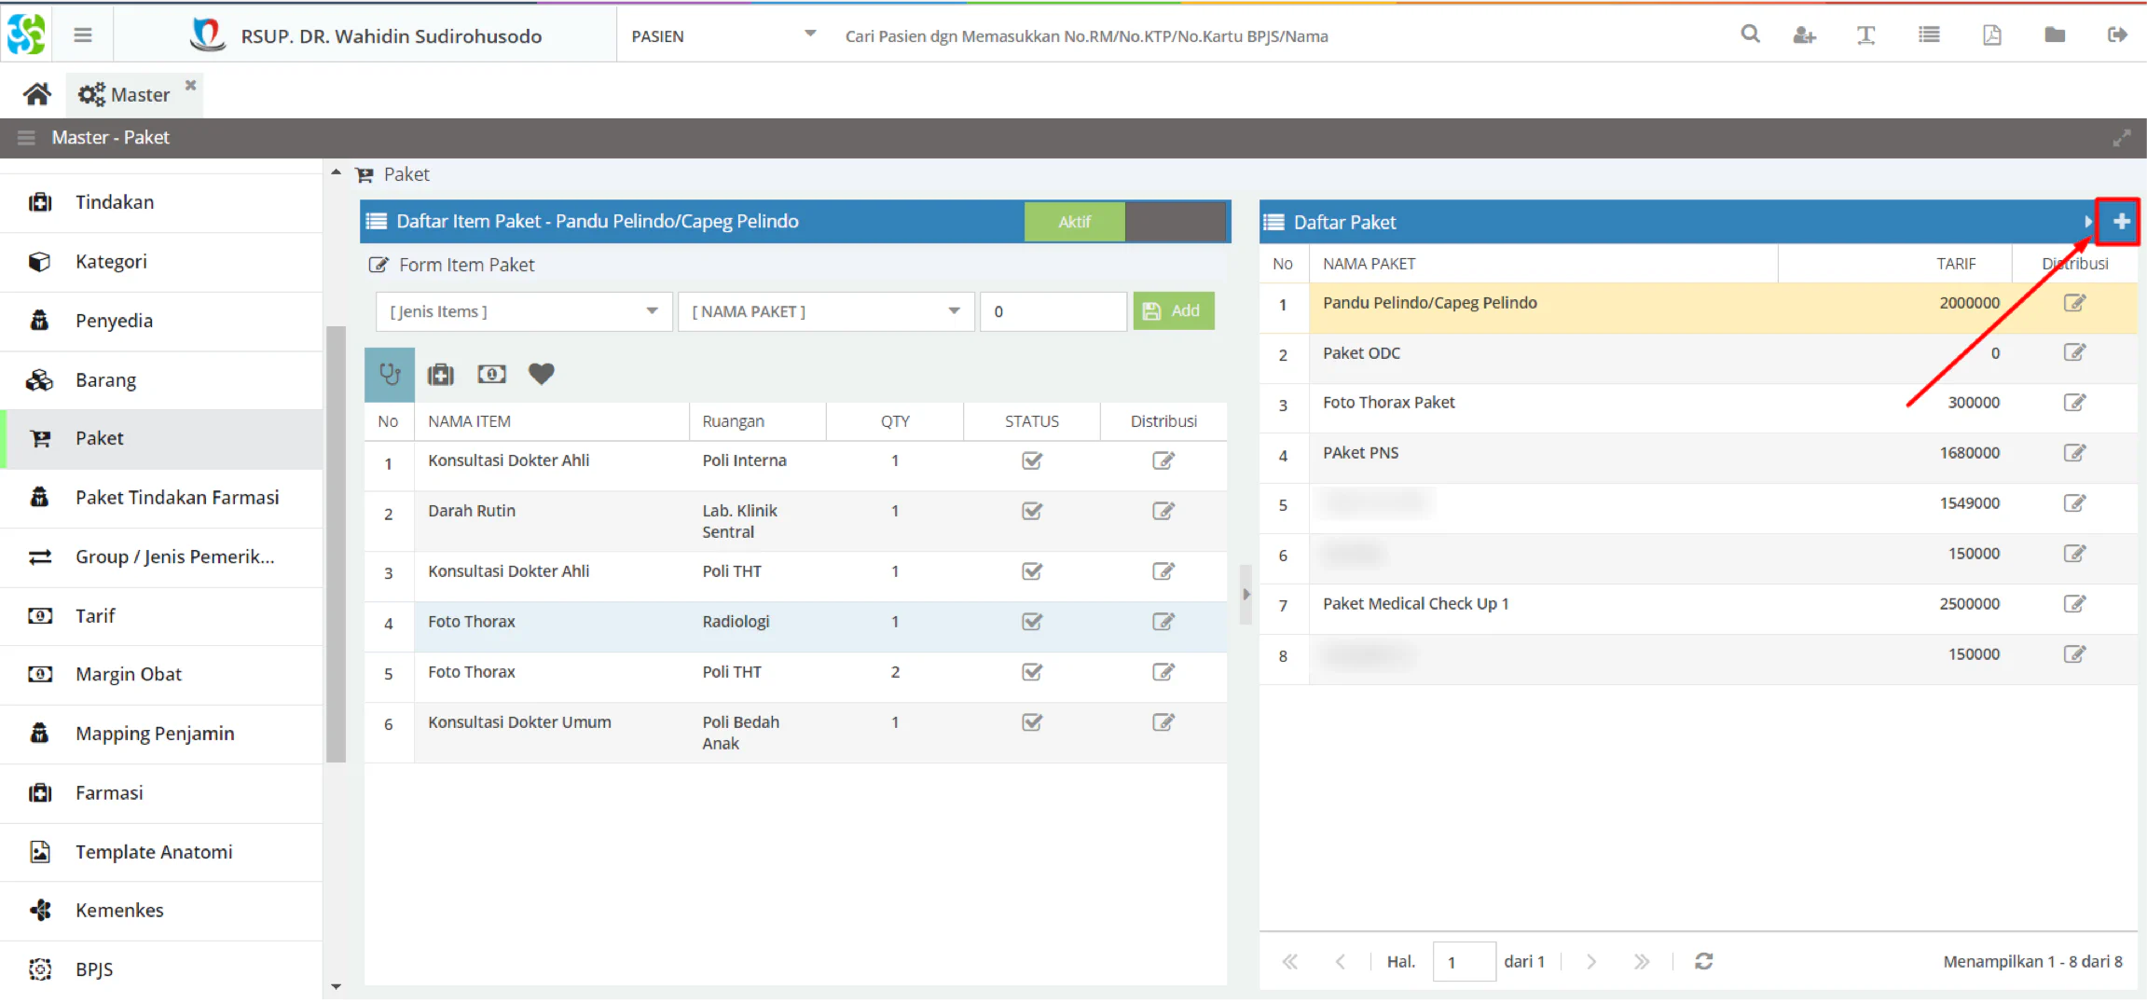Click the heart filter icon
Viewport: 2147px width, 1003px height.
pyautogui.click(x=542, y=374)
